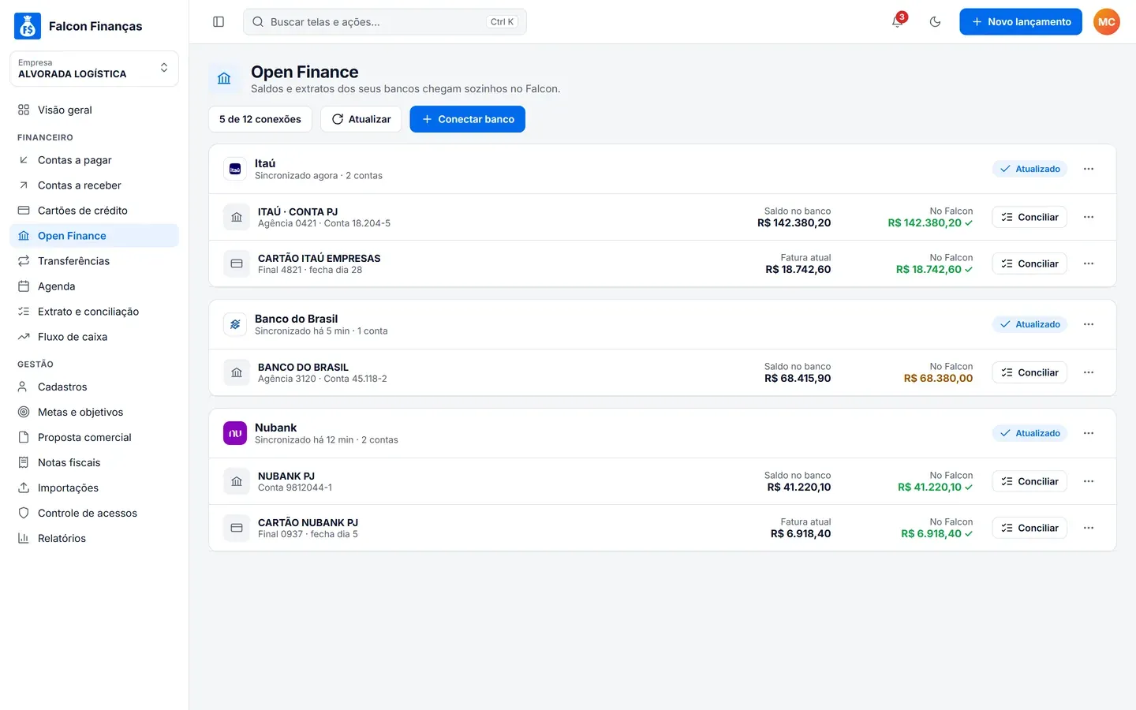Screen dimensions: 1136x710
Task: Open the notifications bell
Action: 898,22
